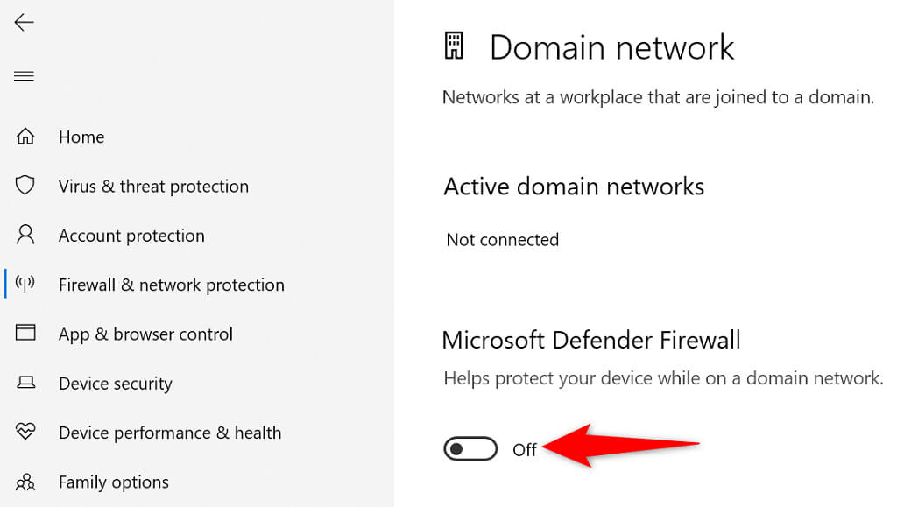
Task: Open Device performance & health label
Action: tap(170, 433)
